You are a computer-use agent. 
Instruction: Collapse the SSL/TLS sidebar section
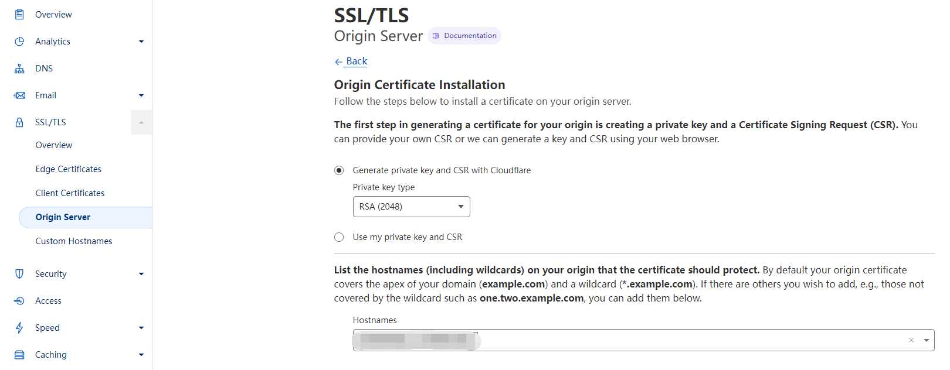pyautogui.click(x=141, y=122)
